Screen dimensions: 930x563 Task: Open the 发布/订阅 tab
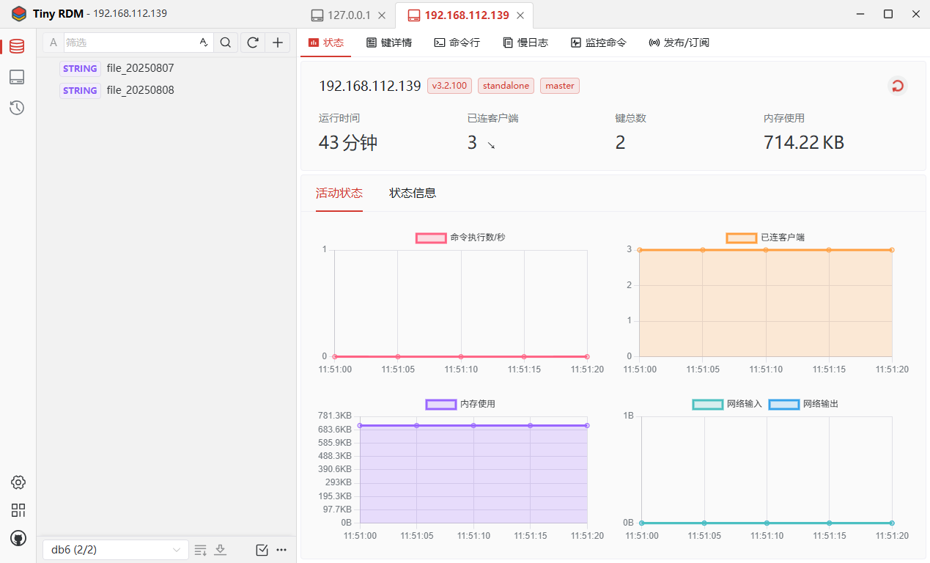pyautogui.click(x=679, y=43)
